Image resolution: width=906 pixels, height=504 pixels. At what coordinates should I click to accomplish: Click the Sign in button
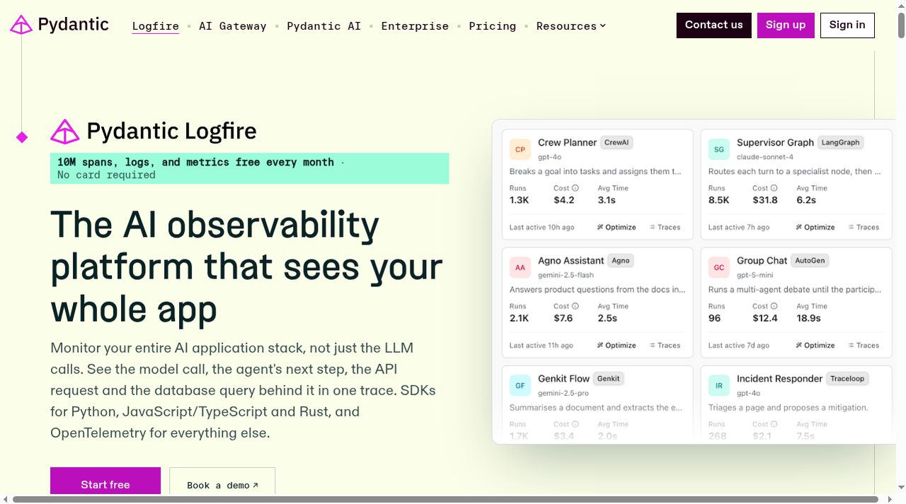pos(847,25)
